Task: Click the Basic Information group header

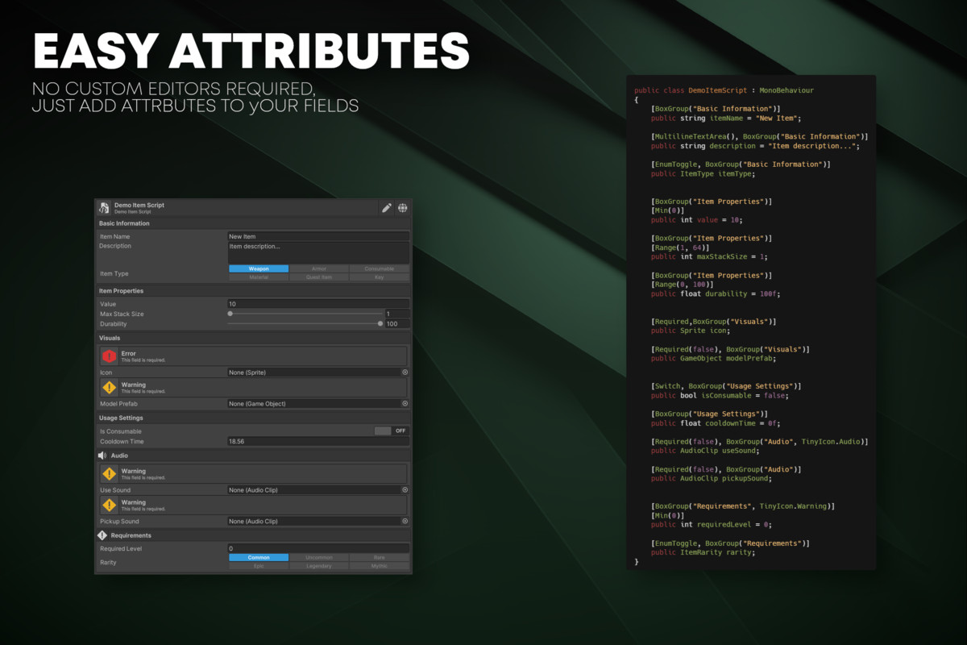Action: tap(124, 223)
